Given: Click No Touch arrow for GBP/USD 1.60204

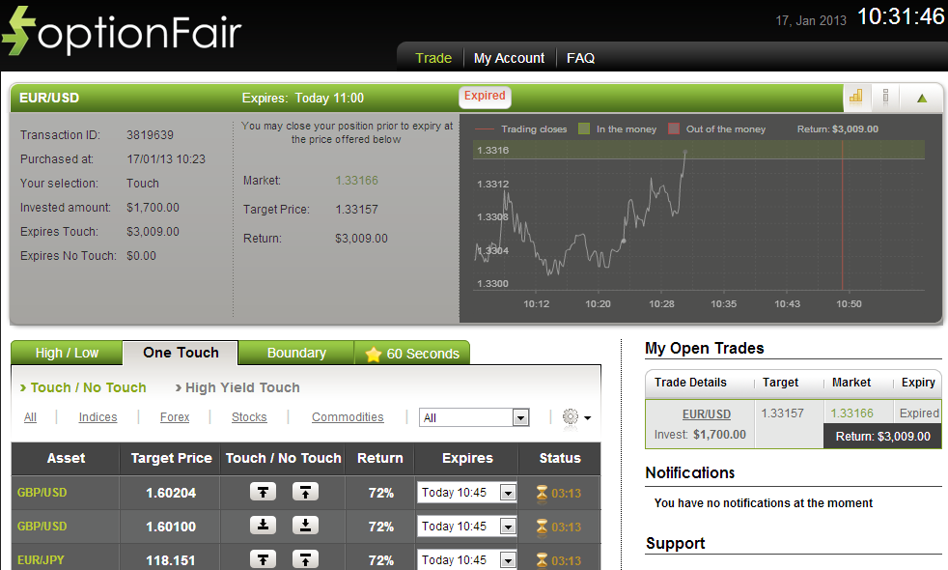Looking at the screenshot, I should (303, 492).
